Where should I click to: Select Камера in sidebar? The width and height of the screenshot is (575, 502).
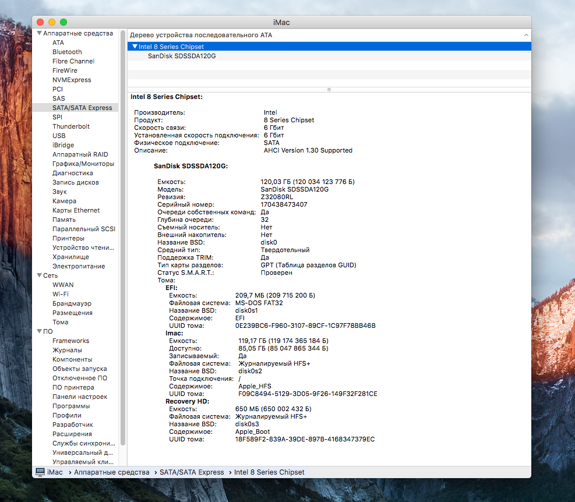click(64, 201)
